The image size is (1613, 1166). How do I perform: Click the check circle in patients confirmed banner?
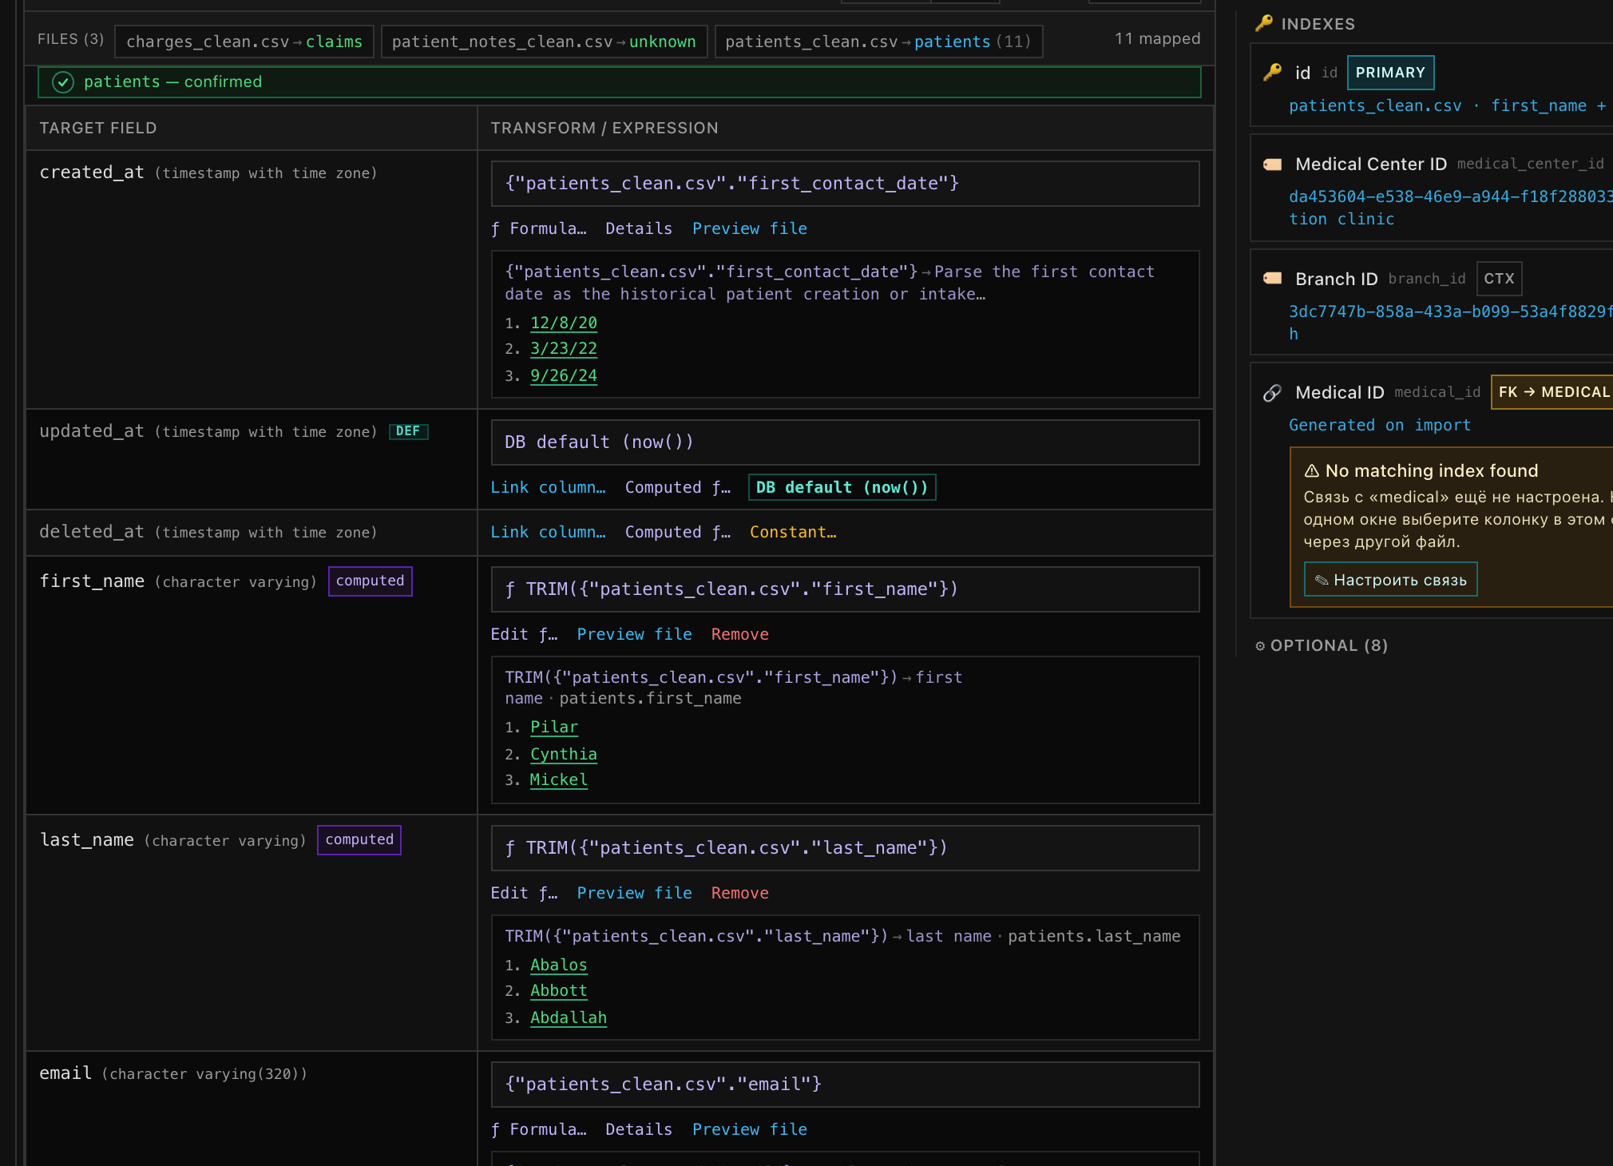pyautogui.click(x=63, y=82)
